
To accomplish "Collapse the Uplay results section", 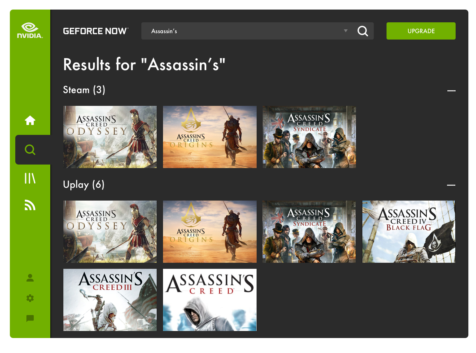I will tap(451, 185).
